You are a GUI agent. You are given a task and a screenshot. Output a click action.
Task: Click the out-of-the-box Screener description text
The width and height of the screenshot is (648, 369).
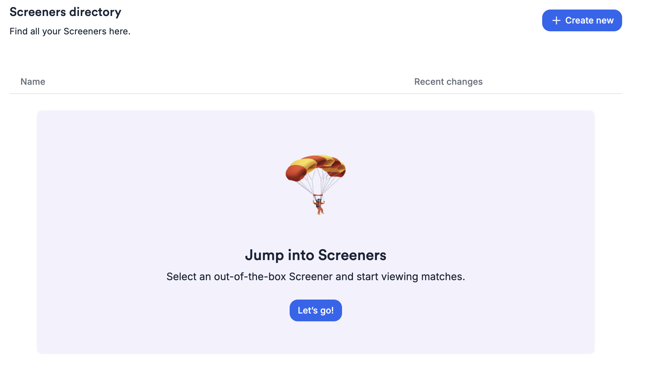click(x=315, y=276)
